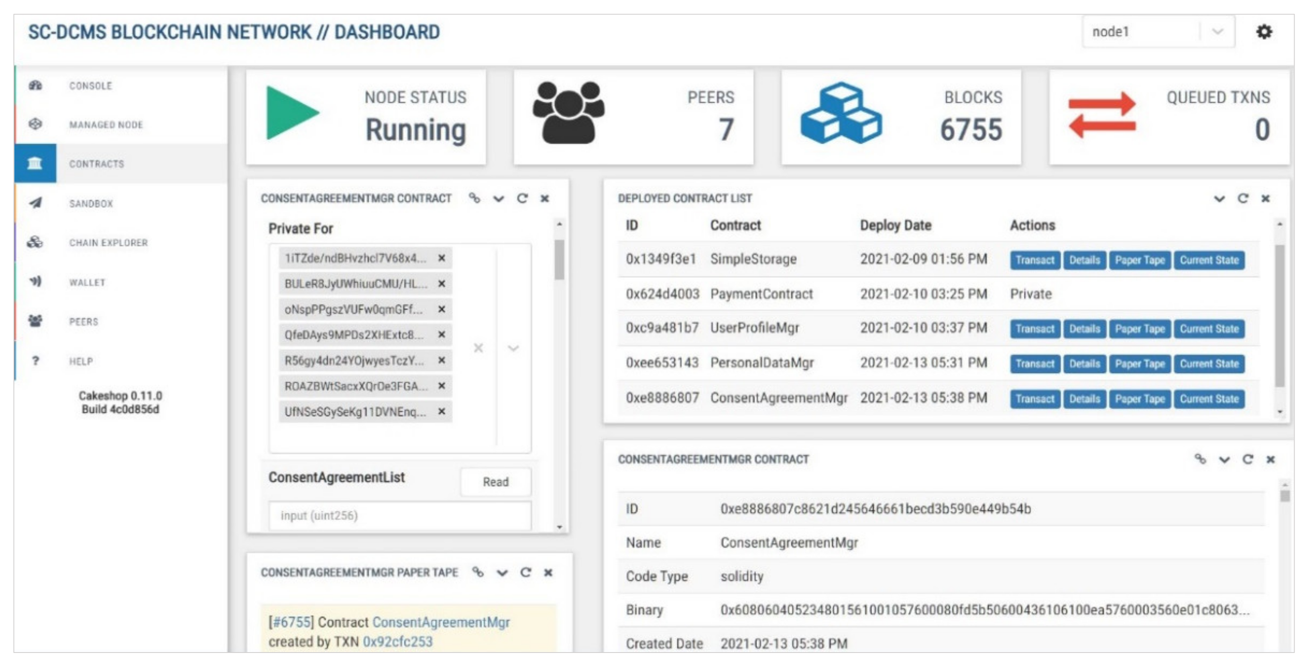Click link icon in ConsentAgreementMgr Paper Tape header

[x=477, y=572]
